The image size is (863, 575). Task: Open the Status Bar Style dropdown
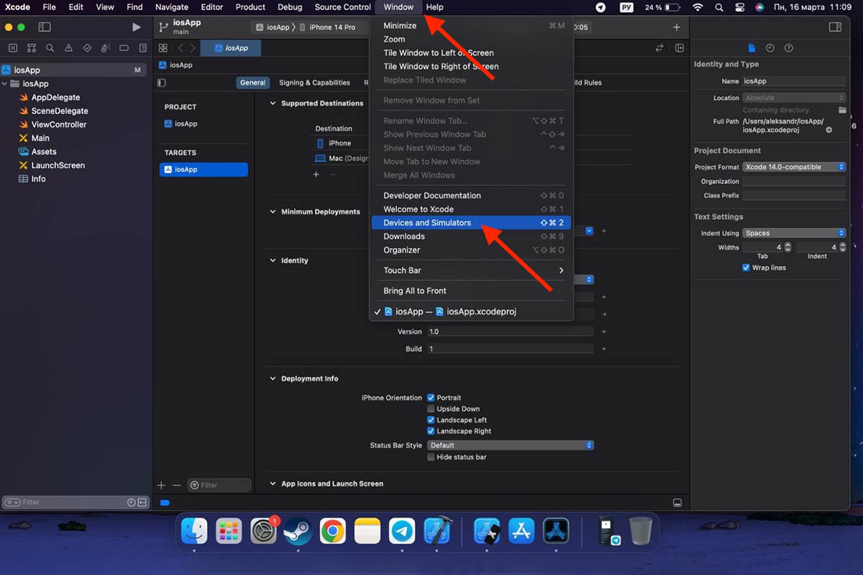point(510,446)
